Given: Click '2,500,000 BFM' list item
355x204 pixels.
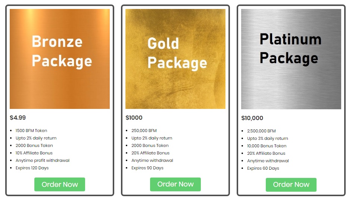Looking at the screenshot, I should (x=261, y=131).
